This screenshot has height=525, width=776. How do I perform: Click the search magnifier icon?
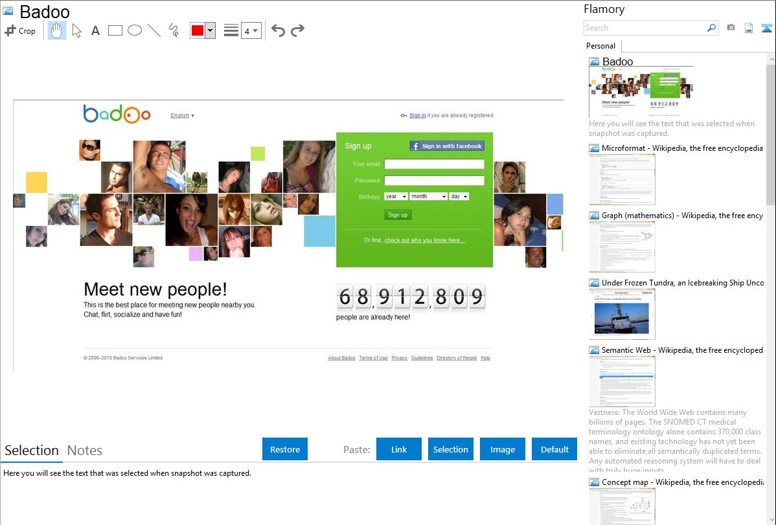712,28
